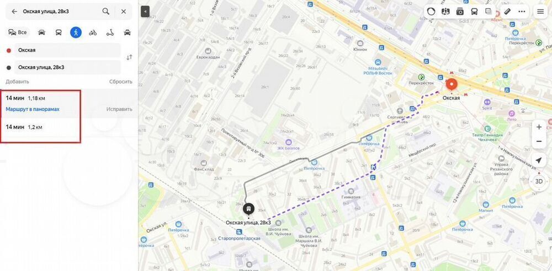Click the 'Сбросить' reset button

pos(121,82)
